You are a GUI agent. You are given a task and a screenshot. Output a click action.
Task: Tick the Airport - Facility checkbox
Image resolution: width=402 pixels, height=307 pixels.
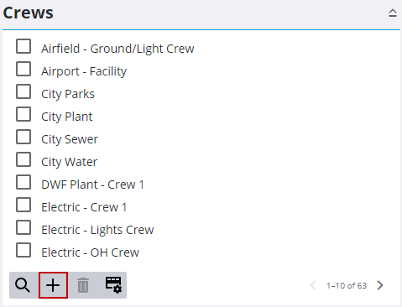(x=23, y=69)
